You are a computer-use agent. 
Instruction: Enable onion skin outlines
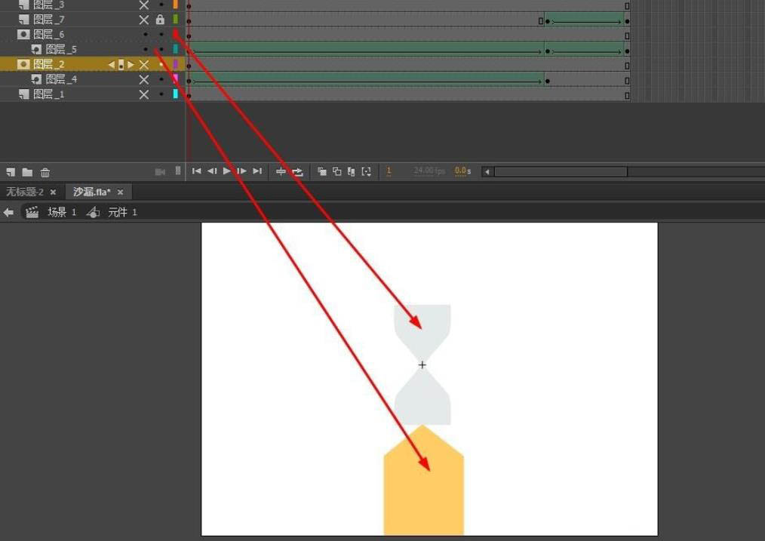[x=337, y=171]
